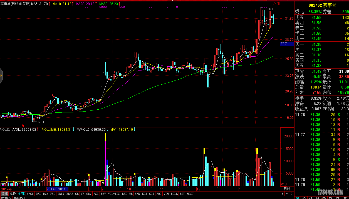Switch to the MACD indicator
The height and width of the screenshot is (199, 349).
pyautogui.click(x=30, y=194)
